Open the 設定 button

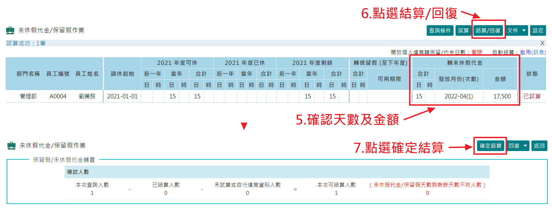[x=538, y=30]
